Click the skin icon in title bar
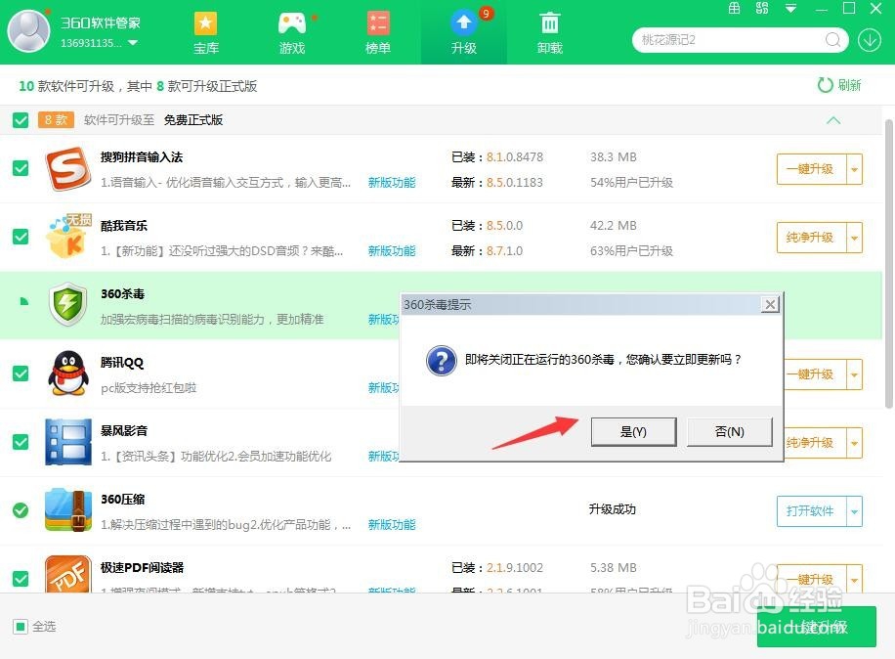 [x=762, y=8]
